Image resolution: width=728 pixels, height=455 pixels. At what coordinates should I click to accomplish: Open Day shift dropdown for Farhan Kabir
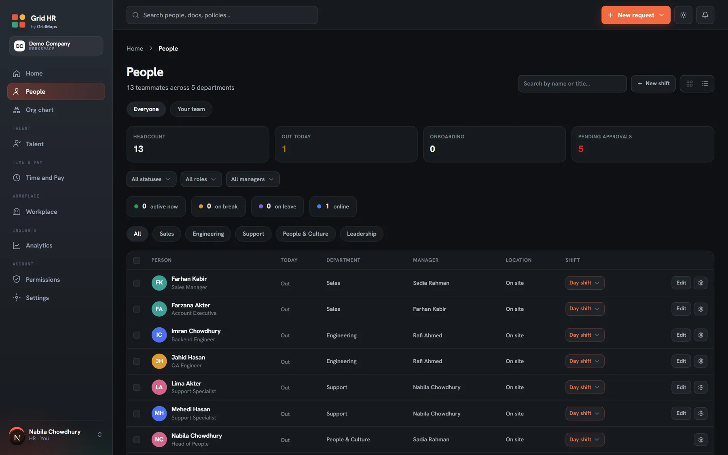click(584, 283)
